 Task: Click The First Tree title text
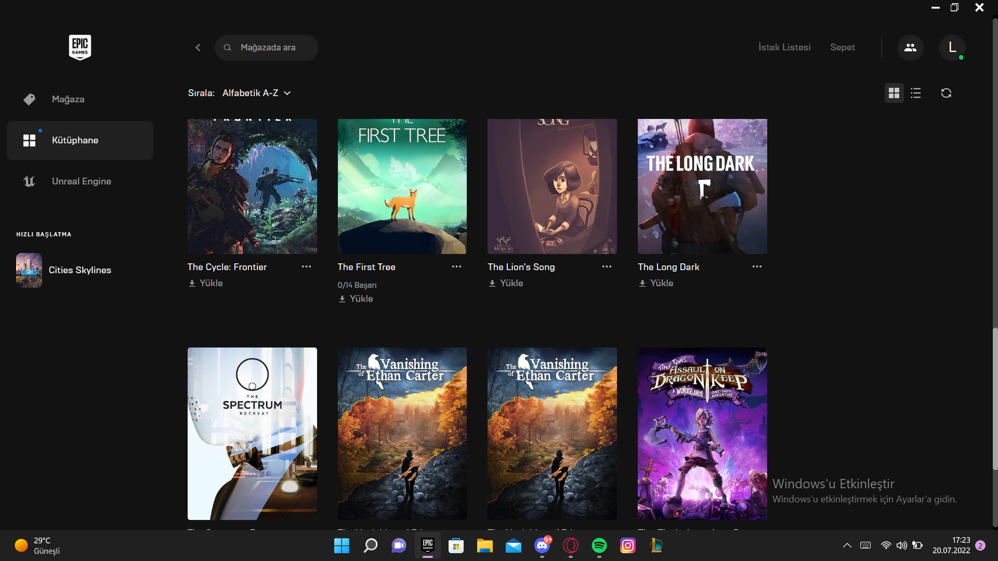366,266
